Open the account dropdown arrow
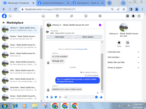The width and height of the screenshot is (146, 109). [139, 16]
